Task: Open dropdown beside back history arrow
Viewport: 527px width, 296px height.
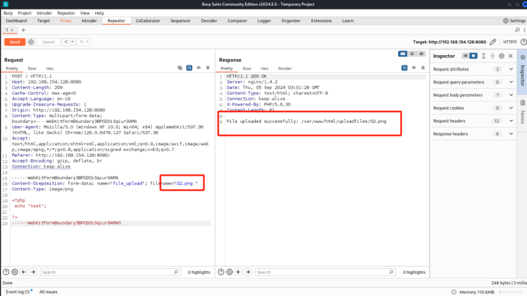Action: pyautogui.click(x=72, y=42)
